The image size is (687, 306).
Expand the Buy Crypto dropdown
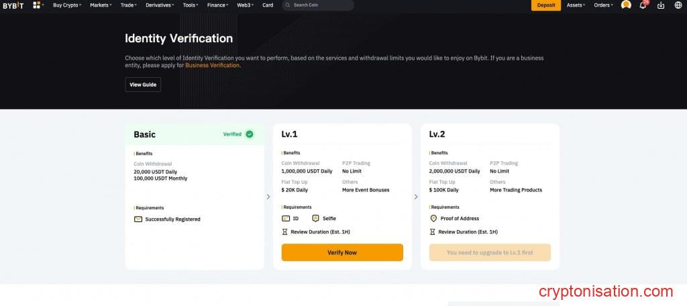click(x=67, y=5)
